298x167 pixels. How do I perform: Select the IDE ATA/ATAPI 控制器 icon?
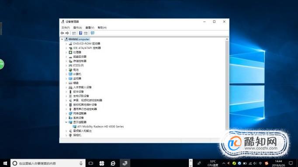(70, 48)
